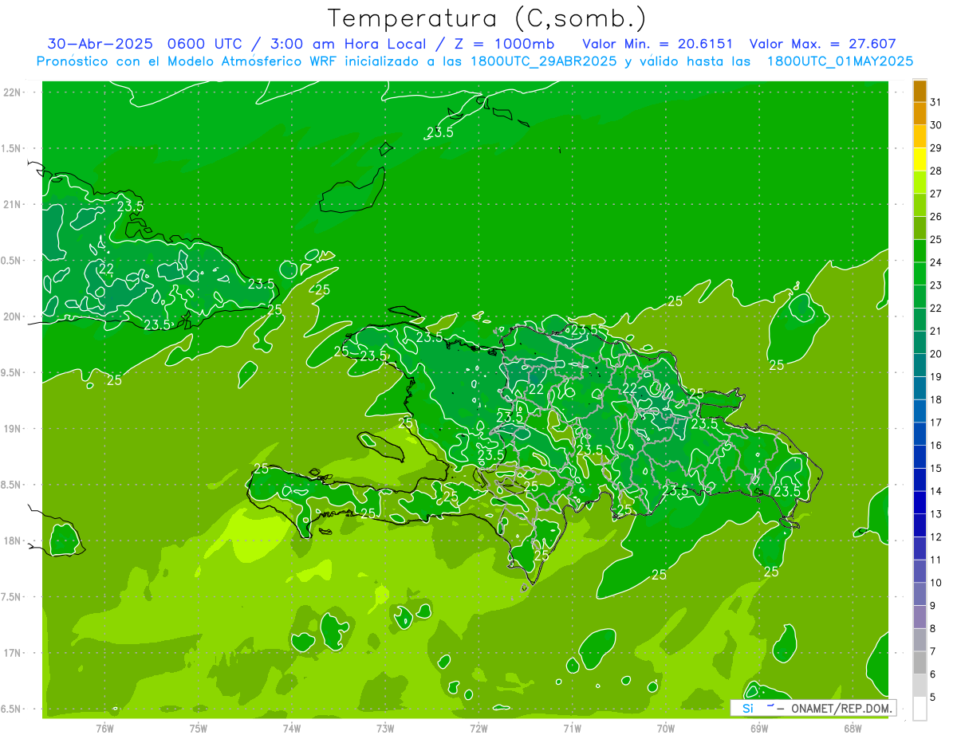Click the colorbar label '7'
This screenshot has width=957, height=739.
coord(933,651)
